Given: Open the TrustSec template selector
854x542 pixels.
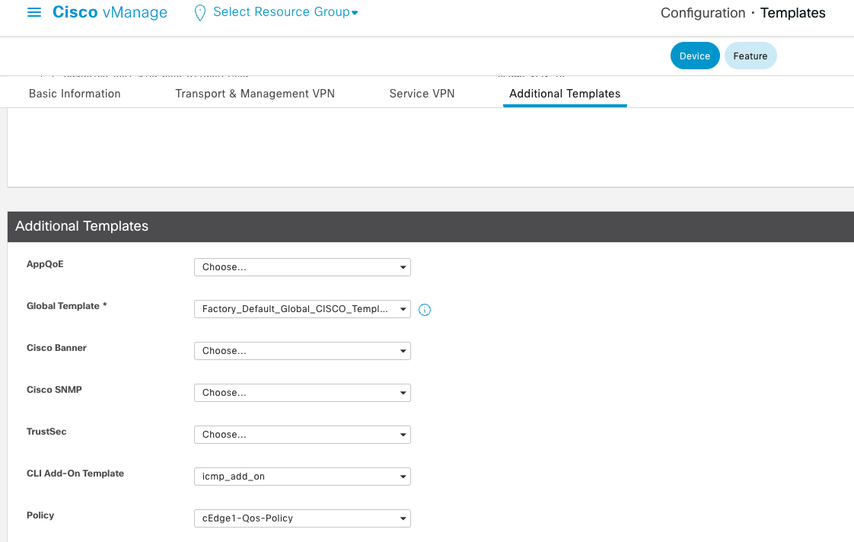Looking at the screenshot, I should tap(302, 435).
